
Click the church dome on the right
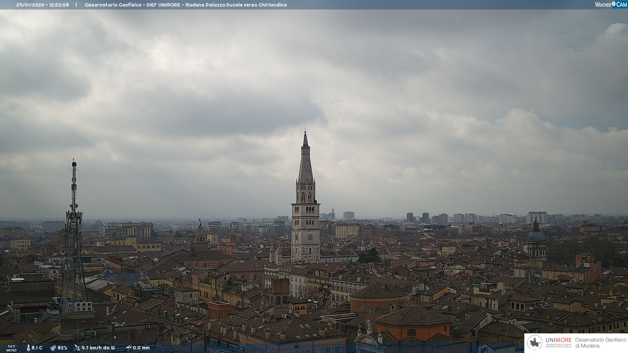tap(536, 236)
